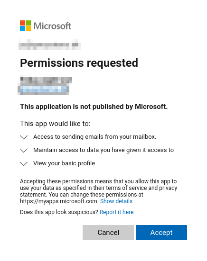Click the Microsoft four-square logo

(25, 26)
